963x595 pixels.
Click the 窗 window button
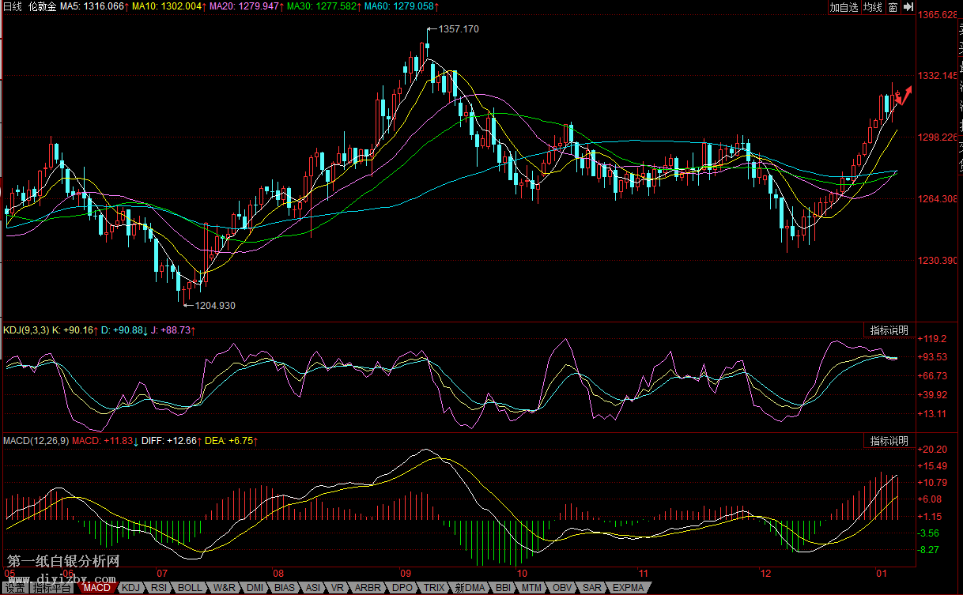coord(893,7)
